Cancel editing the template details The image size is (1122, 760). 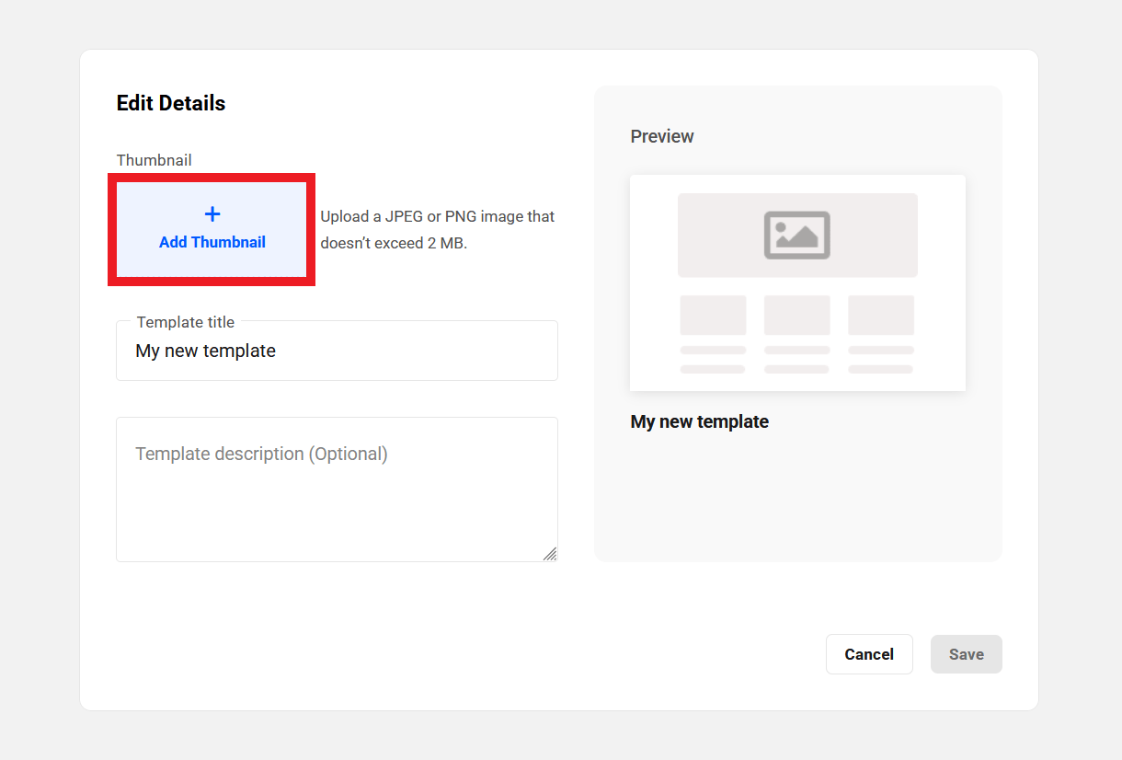[x=869, y=654]
